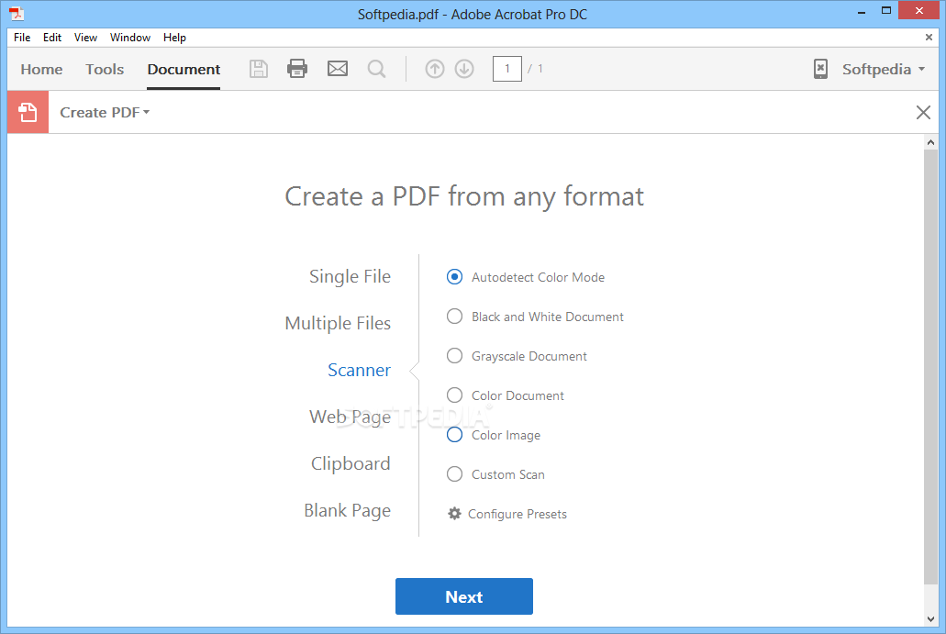The width and height of the screenshot is (946, 634).
Task: Expand the Create PDF dropdown
Action: [105, 112]
